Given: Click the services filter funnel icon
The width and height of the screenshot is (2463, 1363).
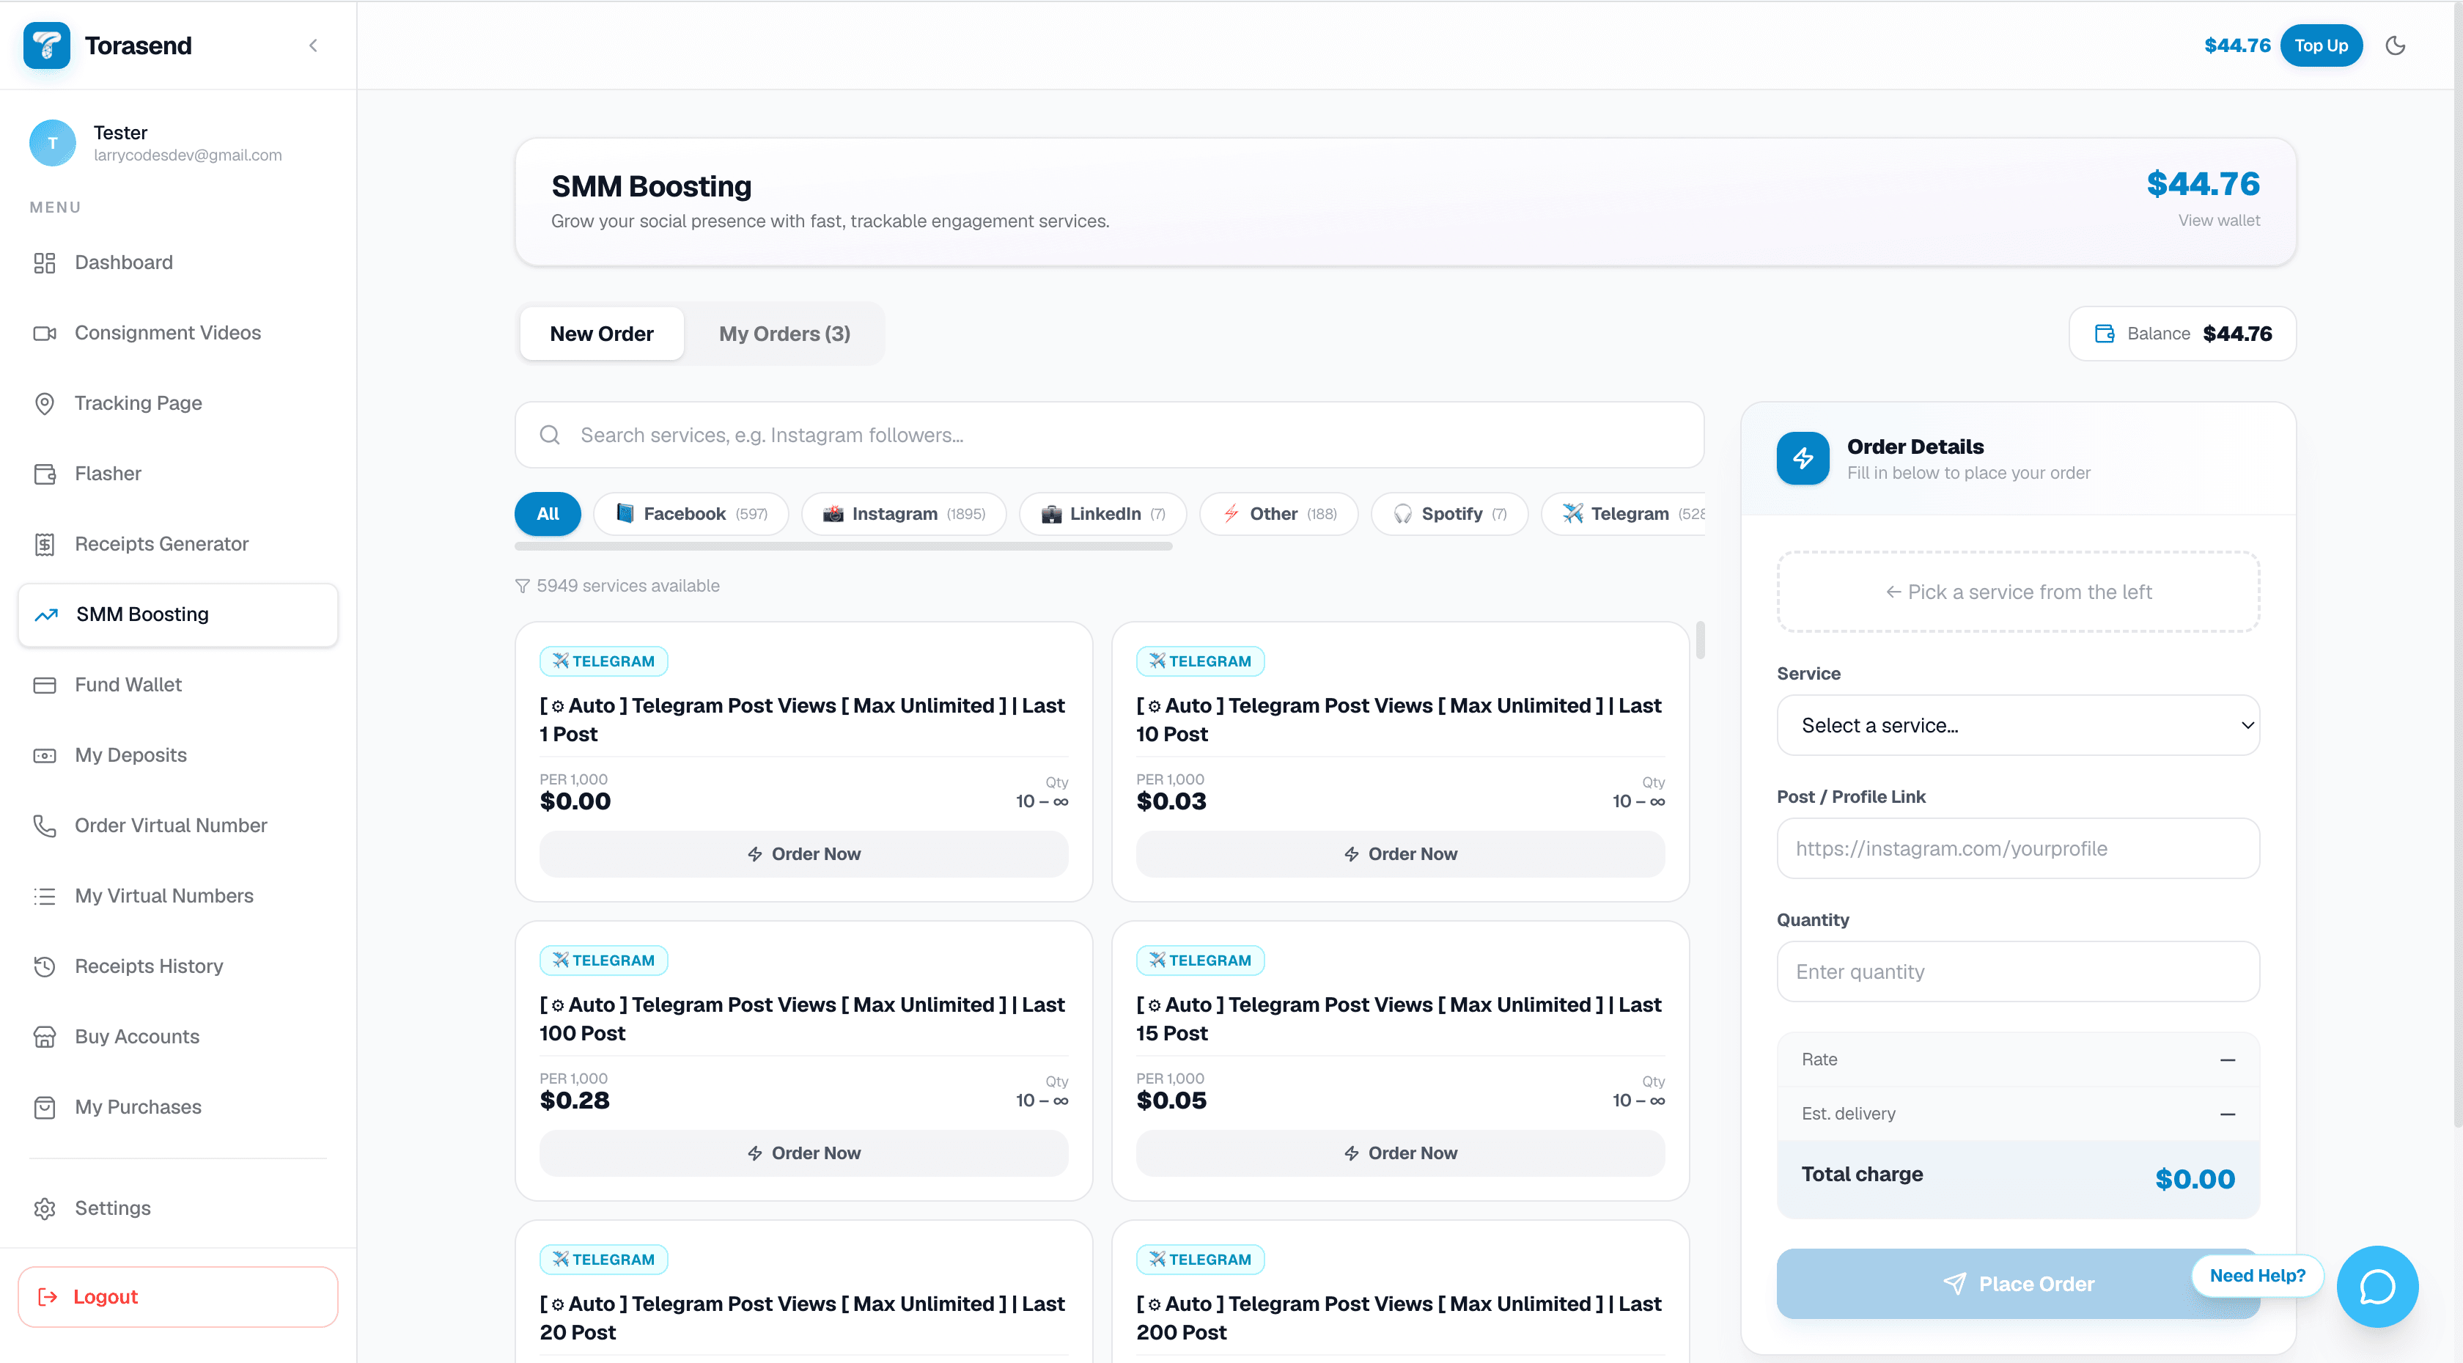Looking at the screenshot, I should pyautogui.click(x=522, y=585).
